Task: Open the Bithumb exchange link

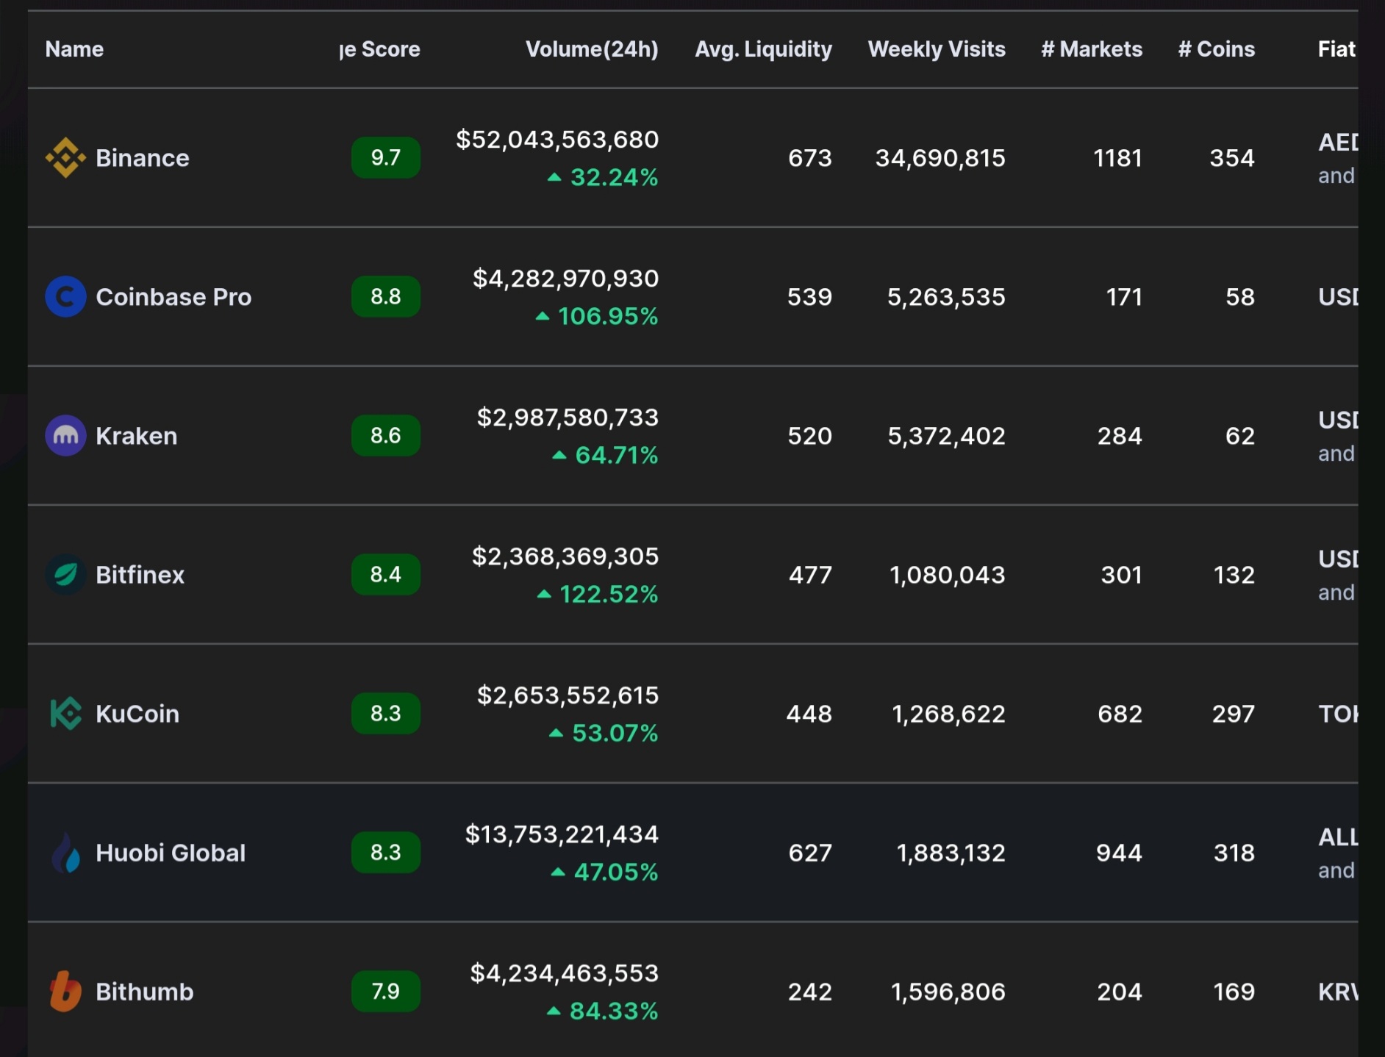Action: coord(145,992)
